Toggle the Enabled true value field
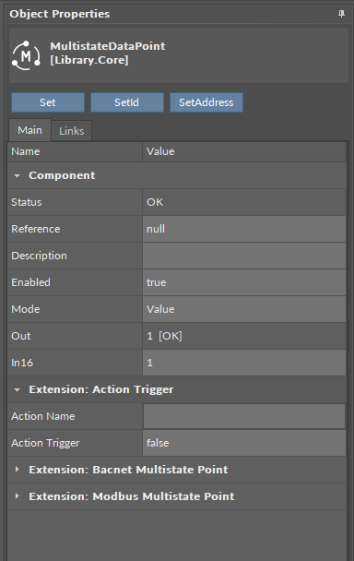 point(244,282)
